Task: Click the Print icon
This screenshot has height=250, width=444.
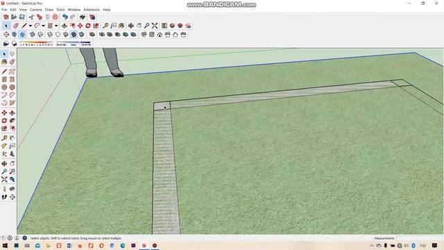Action: click(x=83, y=17)
